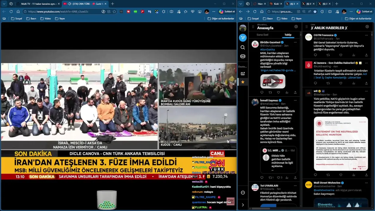Open the profile avatar in X Pro sidebar
This screenshot has width=375, height=211.
(243, 28)
